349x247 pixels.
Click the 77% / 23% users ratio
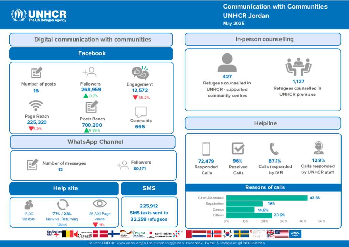62,214
